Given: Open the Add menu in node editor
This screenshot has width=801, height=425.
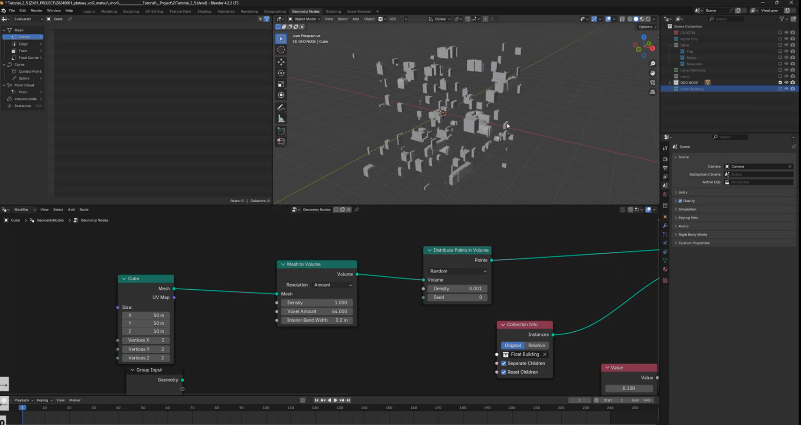Looking at the screenshot, I should click(71, 209).
